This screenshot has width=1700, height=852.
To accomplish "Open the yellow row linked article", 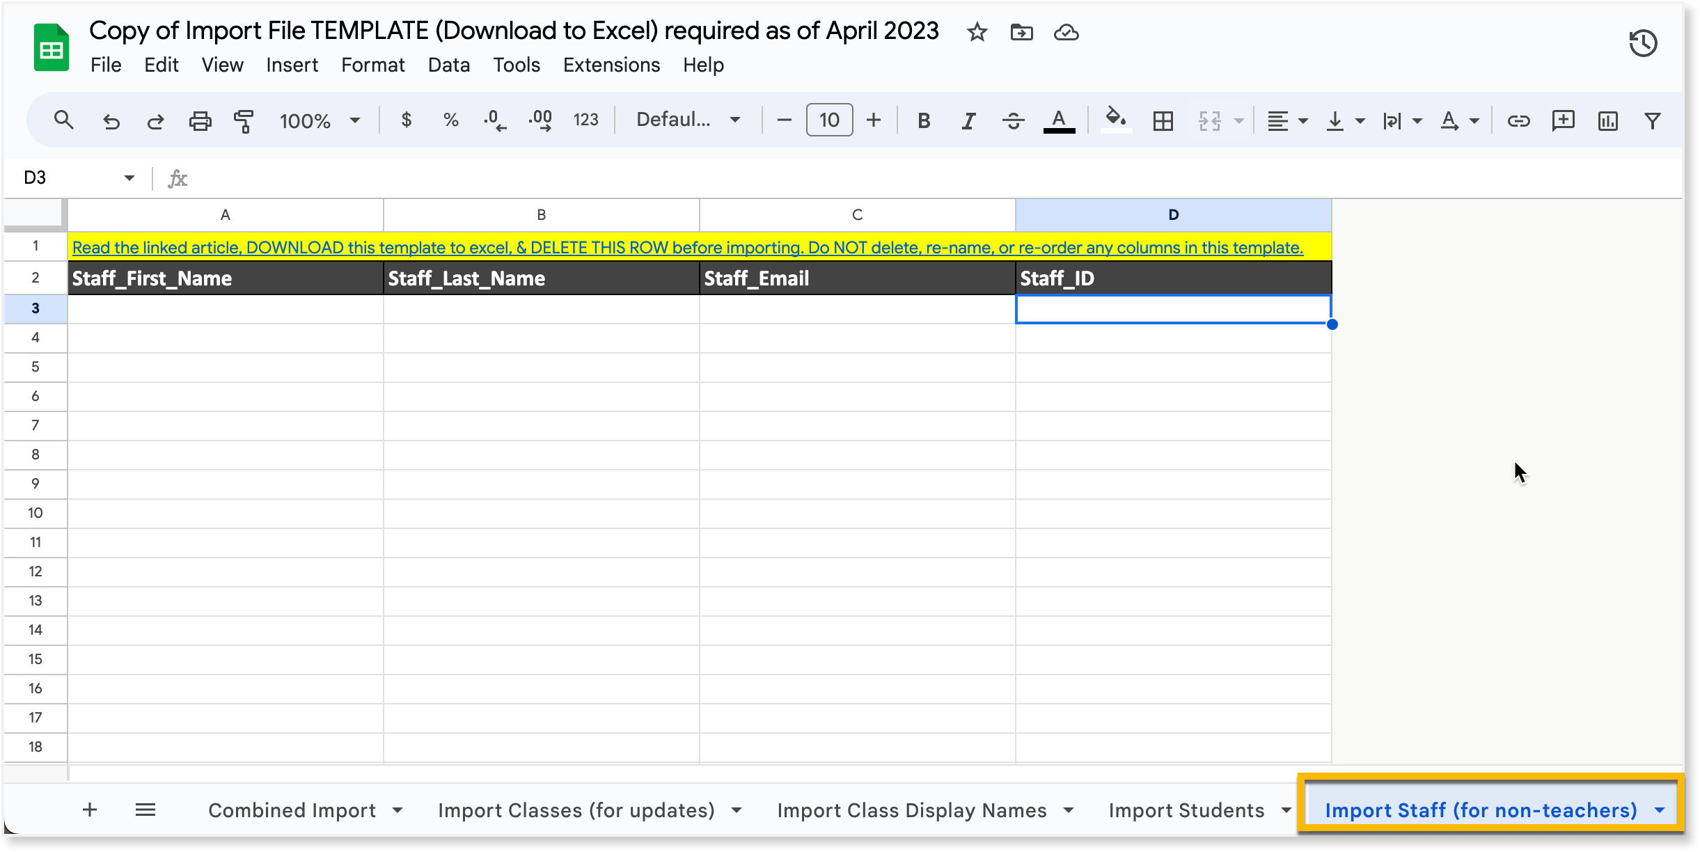I will pos(687,248).
